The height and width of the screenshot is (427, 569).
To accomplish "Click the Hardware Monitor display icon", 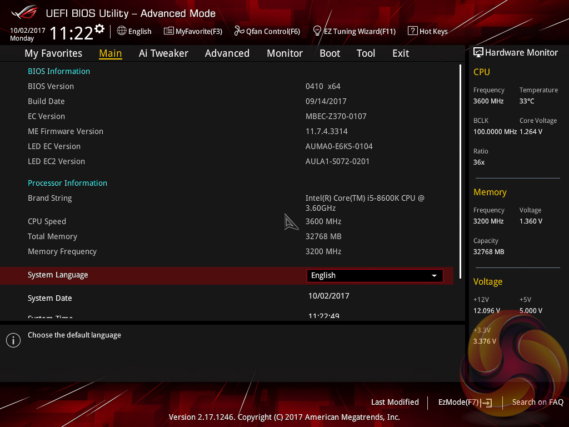I will (478, 53).
